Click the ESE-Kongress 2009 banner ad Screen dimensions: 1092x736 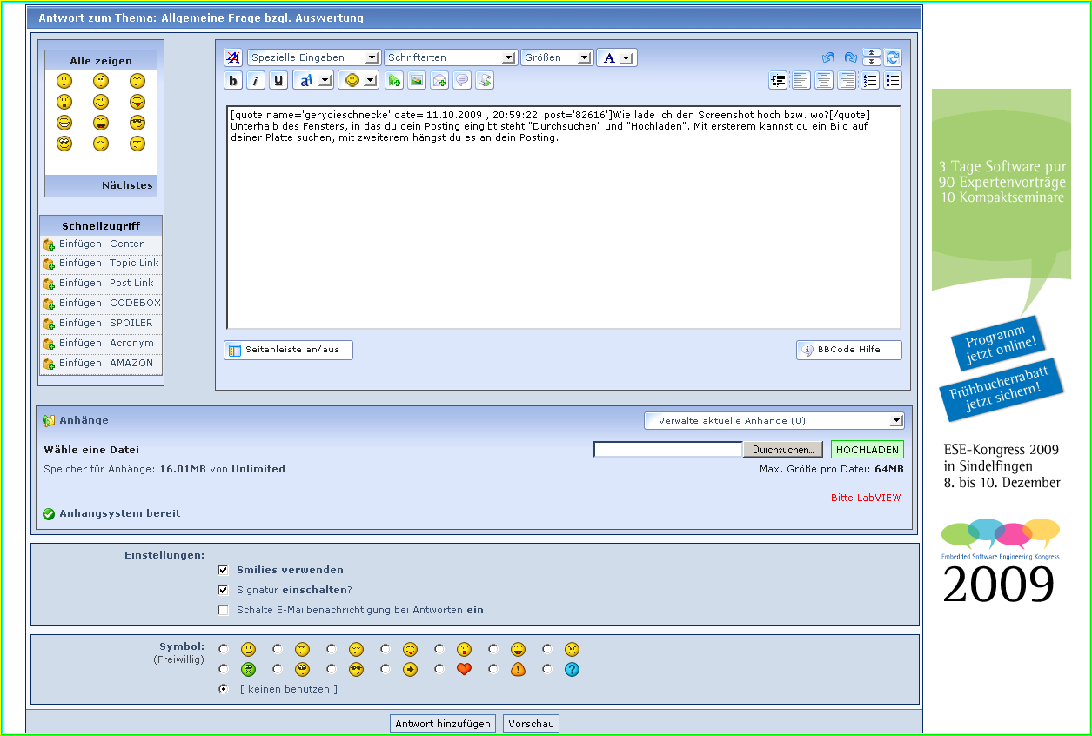1002,348
